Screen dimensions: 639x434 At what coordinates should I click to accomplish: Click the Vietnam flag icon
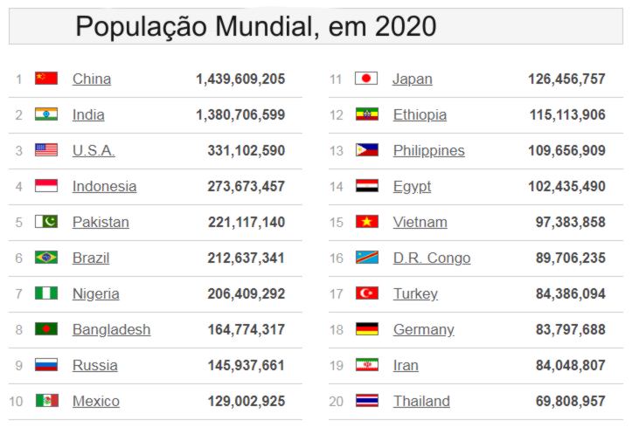(x=366, y=222)
